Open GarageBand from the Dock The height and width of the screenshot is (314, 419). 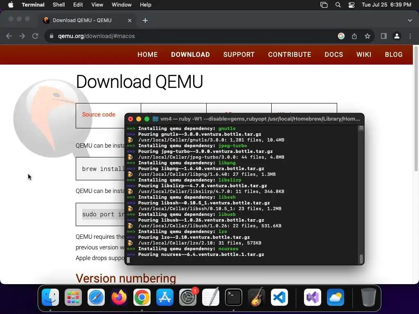(257, 297)
